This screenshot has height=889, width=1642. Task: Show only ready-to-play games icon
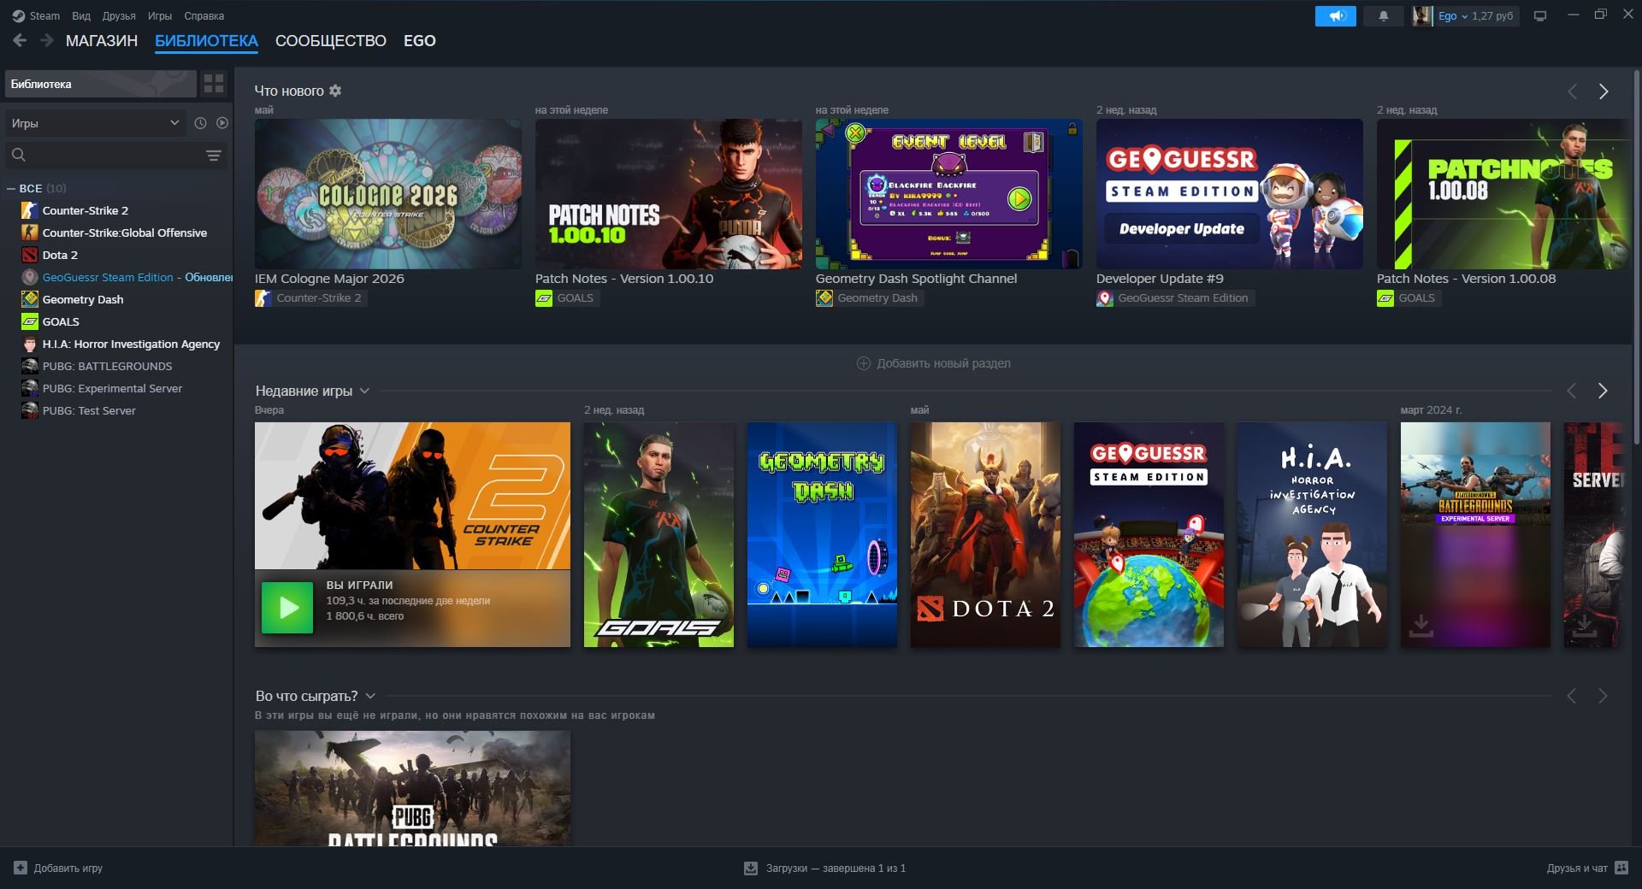coord(222,123)
